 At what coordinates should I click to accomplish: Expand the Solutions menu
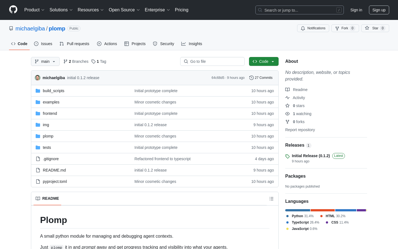pyautogui.click(x=61, y=10)
